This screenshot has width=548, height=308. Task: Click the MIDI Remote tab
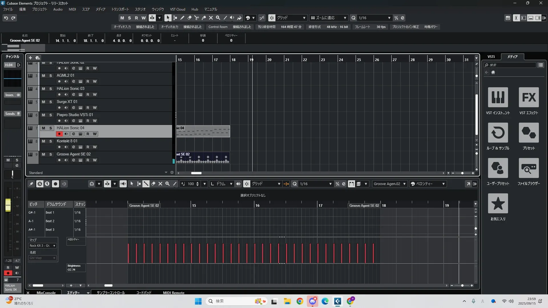tap(174, 293)
